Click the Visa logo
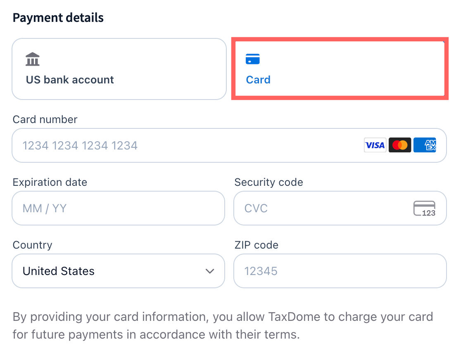The height and width of the screenshot is (351, 456). point(375,145)
